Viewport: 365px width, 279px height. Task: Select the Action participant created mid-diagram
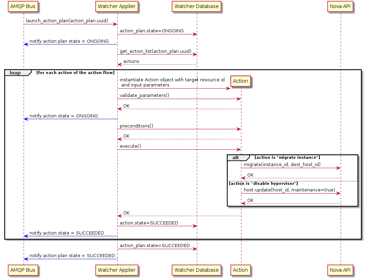(x=240, y=81)
